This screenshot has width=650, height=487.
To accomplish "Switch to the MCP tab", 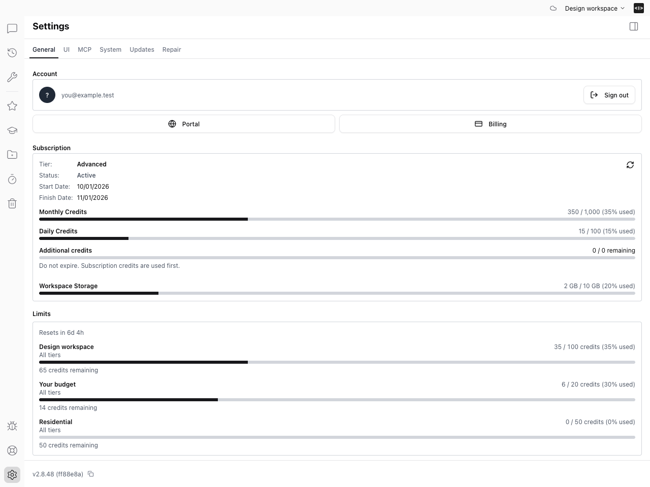I will click(85, 50).
